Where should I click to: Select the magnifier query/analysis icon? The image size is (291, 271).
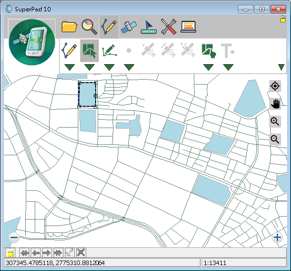[x=89, y=27]
